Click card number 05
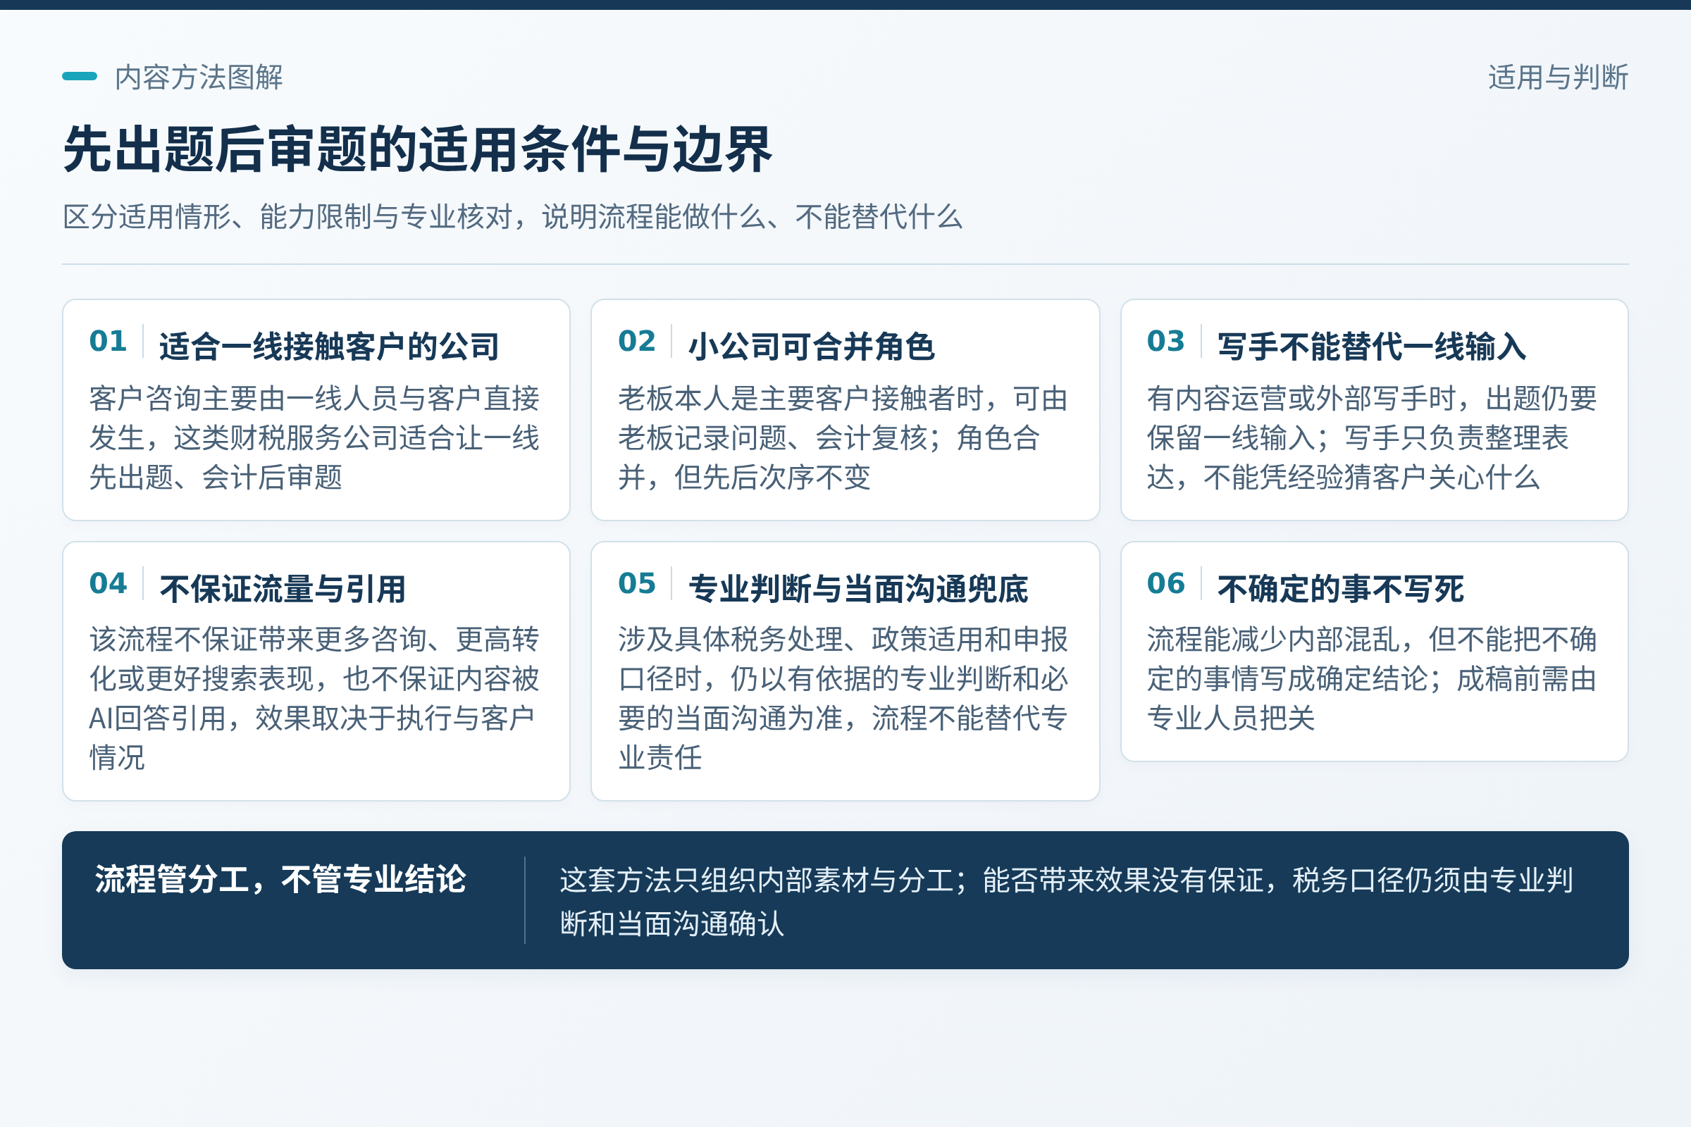This screenshot has height=1127, width=1691. tap(637, 583)
